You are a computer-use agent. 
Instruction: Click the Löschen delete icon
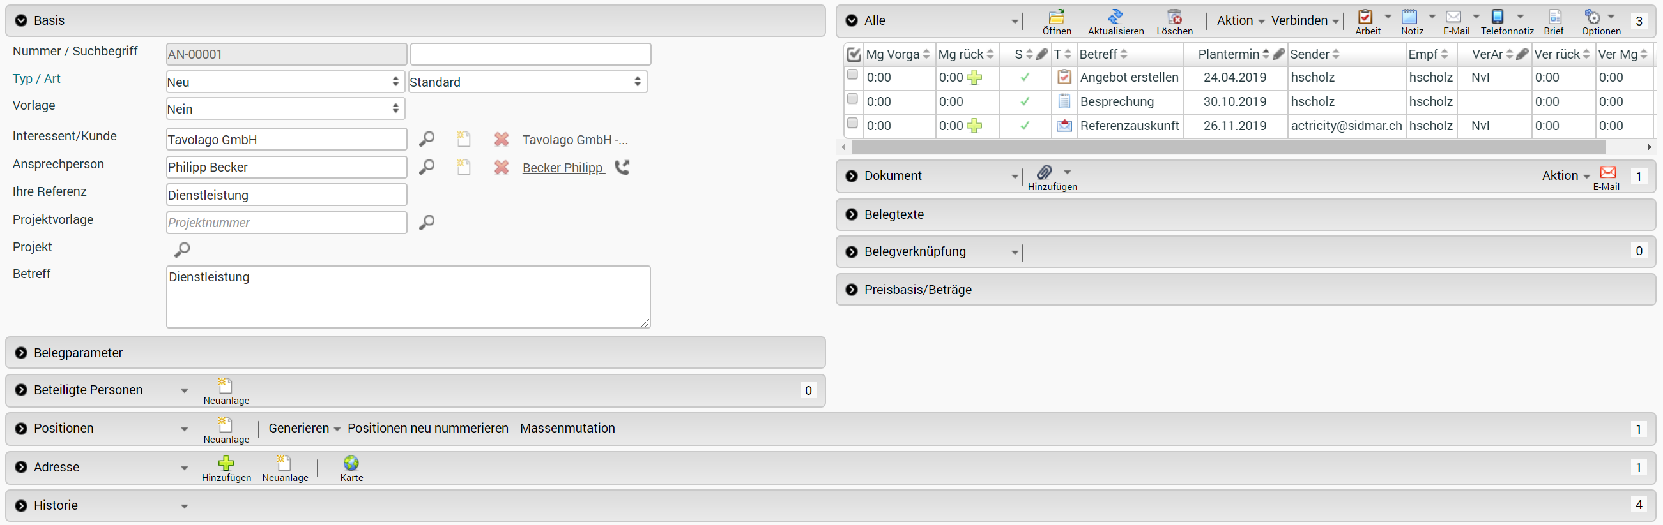(1174, 17)
